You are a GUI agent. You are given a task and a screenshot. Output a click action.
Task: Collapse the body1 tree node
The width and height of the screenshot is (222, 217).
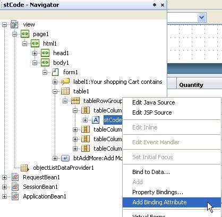point(35,63)
